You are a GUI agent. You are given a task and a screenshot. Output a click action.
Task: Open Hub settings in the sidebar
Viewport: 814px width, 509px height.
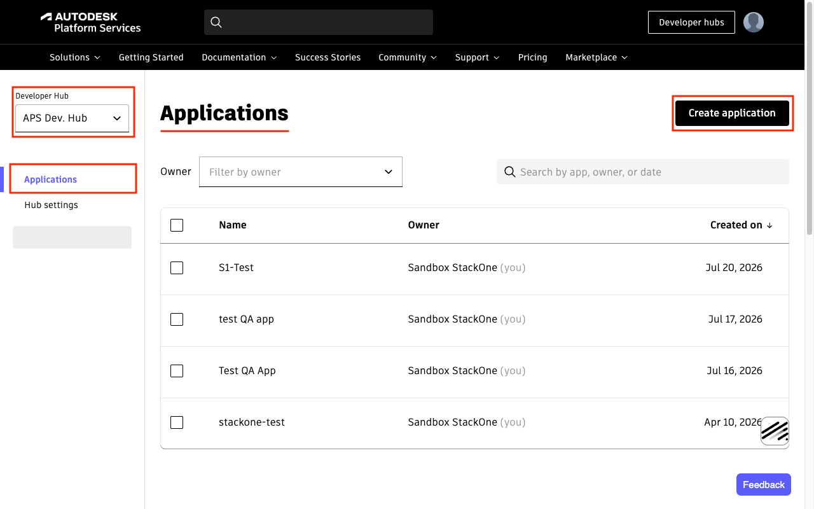click(51, 205)
